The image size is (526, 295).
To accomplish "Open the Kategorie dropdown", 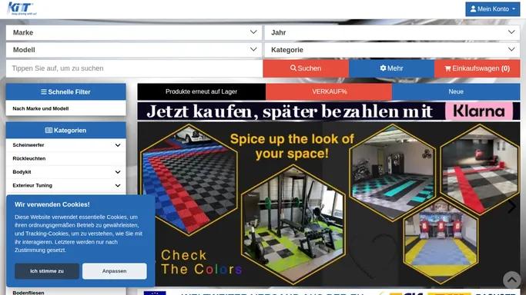I will tap(392, 50).
